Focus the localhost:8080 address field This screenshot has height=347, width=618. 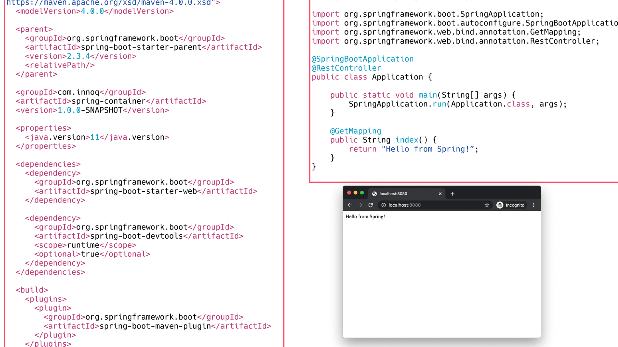tap(435, 205)
